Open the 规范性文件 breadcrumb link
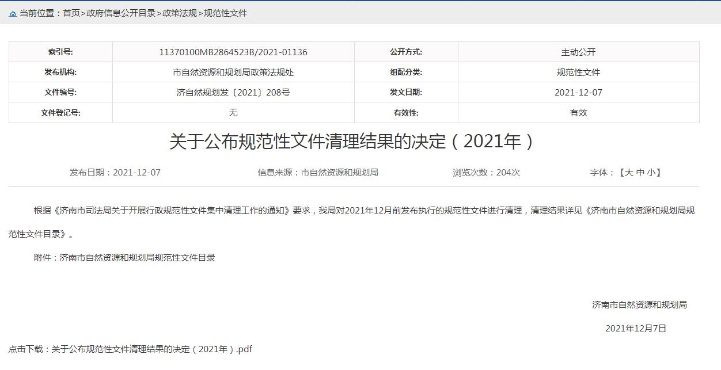This screenshot has width=721, height=370. 225,13
